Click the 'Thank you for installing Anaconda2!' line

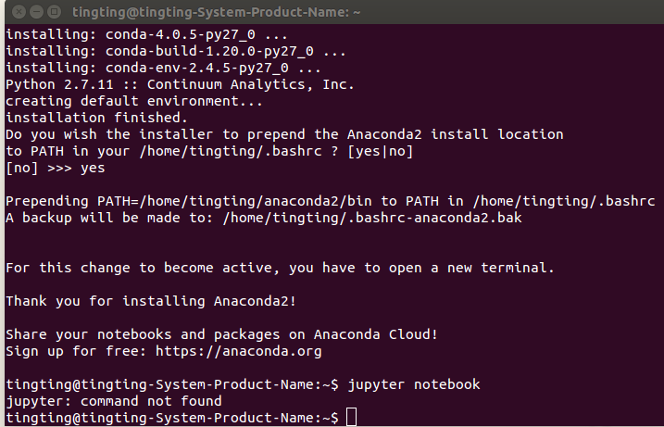[x=151, y=301]
